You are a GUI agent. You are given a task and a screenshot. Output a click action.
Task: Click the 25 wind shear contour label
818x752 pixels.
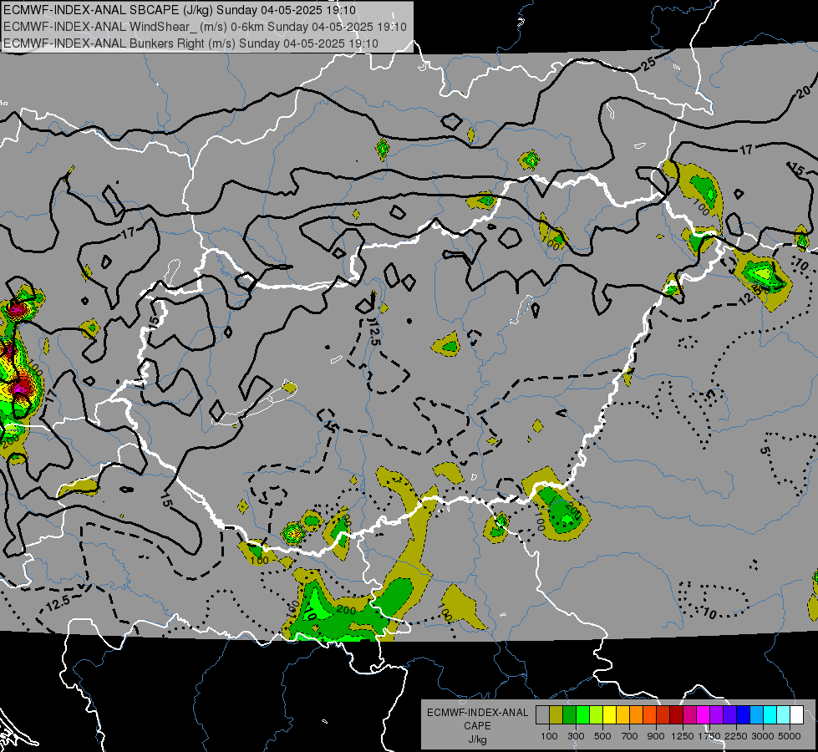(648, 64)
